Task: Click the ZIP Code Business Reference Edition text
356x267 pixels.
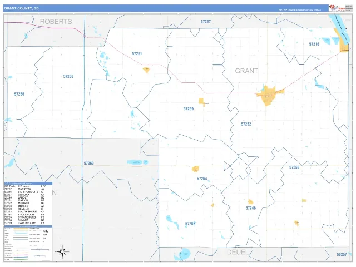Action: (299, 10)
